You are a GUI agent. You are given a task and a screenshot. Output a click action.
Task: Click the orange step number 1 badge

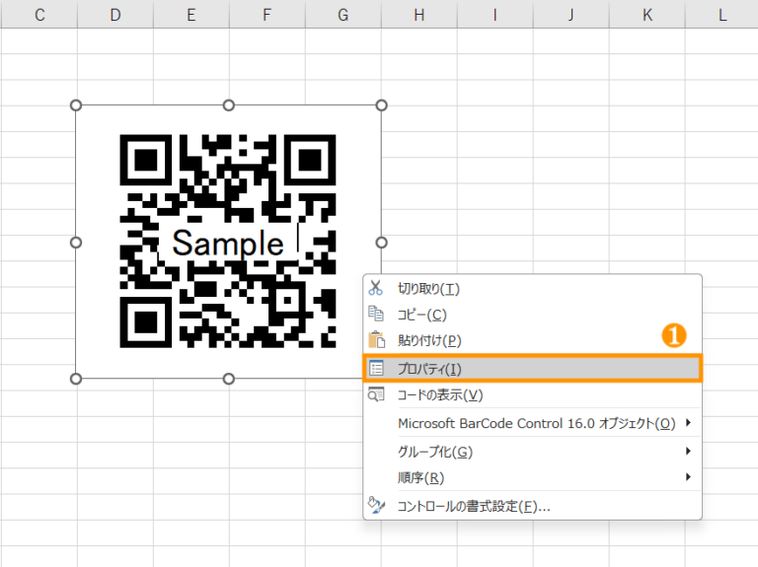(673, 336)
